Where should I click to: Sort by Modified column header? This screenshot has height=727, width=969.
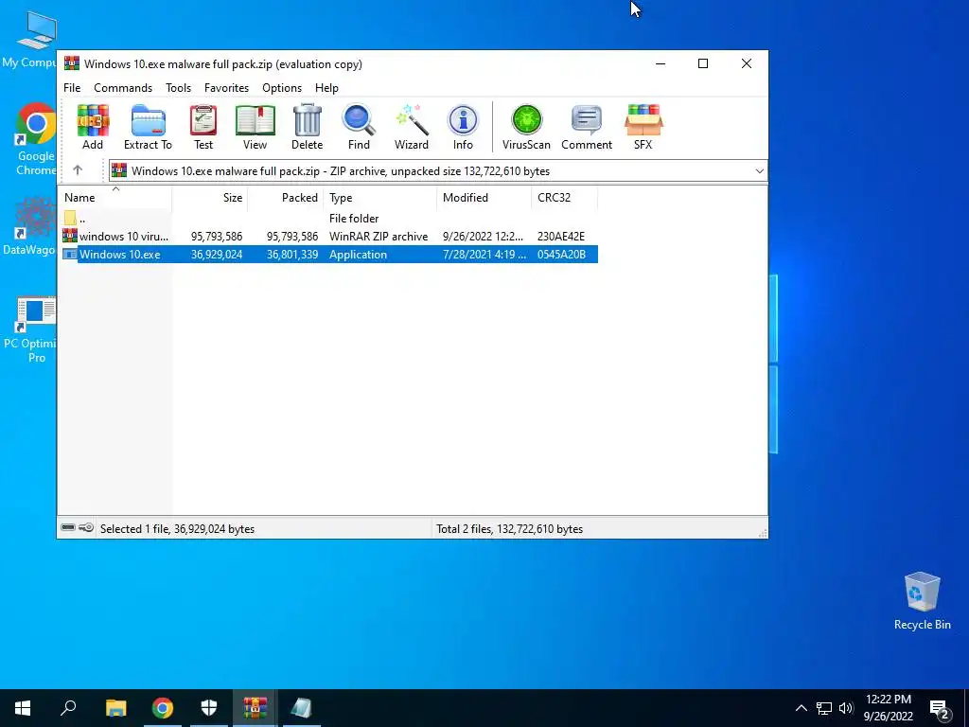point(484,197)
